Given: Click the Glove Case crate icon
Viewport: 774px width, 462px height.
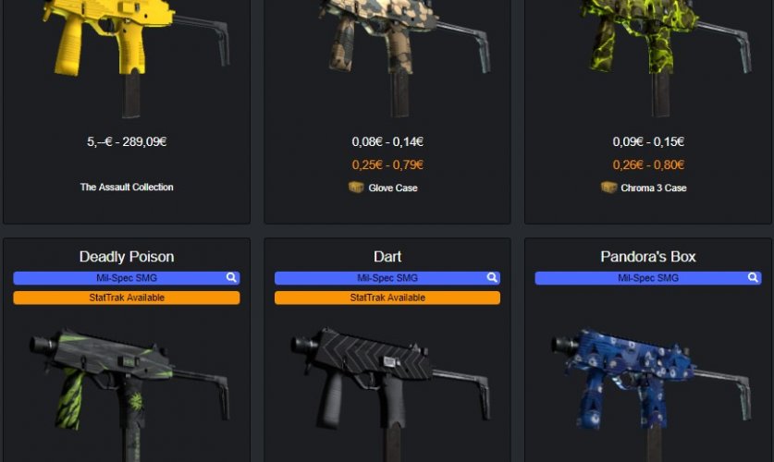Looking at the screenshot, I should (x=356, y=188).
